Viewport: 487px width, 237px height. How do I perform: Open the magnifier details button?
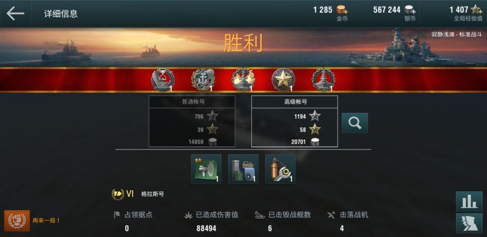(x=355, y=123)
